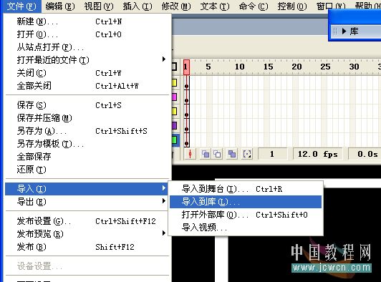
Task: Open the 文件(F) menu
Action: [21, 6]
